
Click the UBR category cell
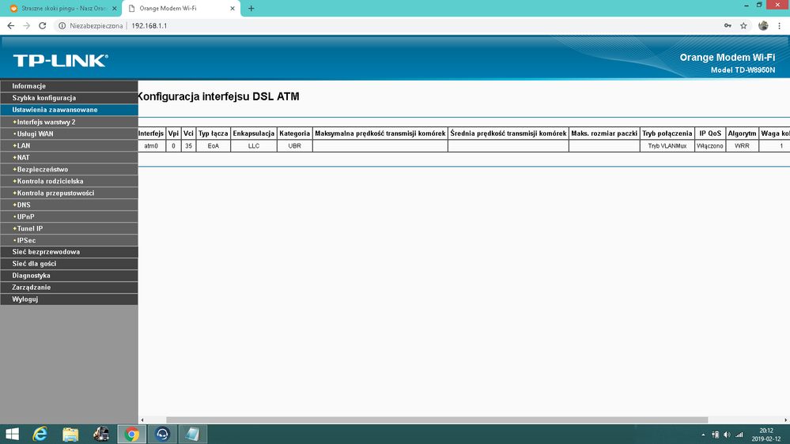pos(295,146)
